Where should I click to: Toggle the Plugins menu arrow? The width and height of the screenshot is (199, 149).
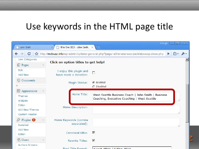(43, 120)
